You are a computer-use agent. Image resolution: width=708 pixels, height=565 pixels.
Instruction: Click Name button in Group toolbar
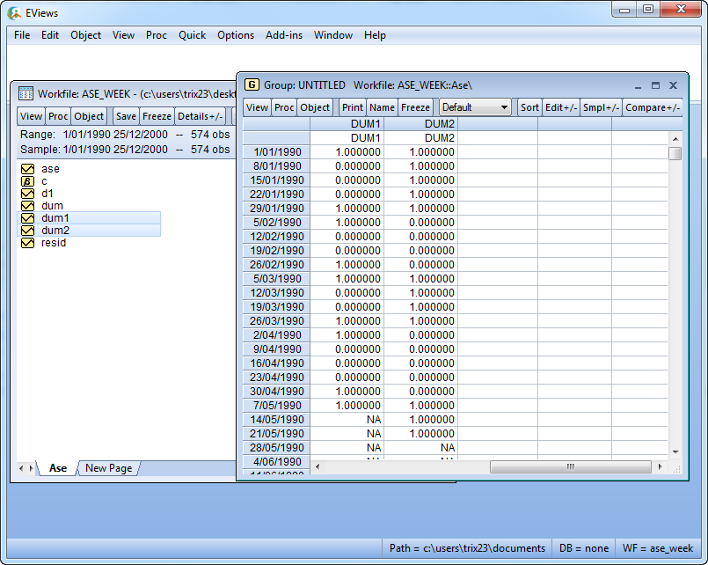(x=382, y=107)
